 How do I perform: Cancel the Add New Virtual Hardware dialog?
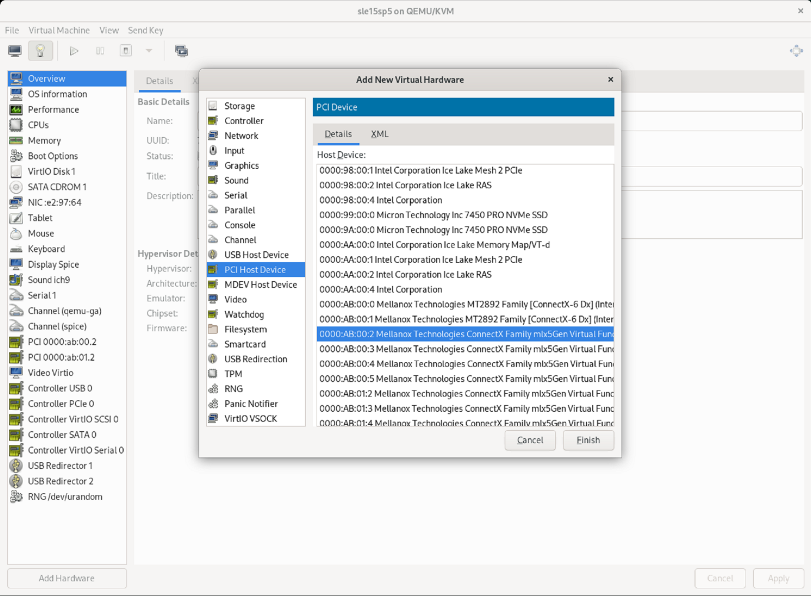coord(530,440)
